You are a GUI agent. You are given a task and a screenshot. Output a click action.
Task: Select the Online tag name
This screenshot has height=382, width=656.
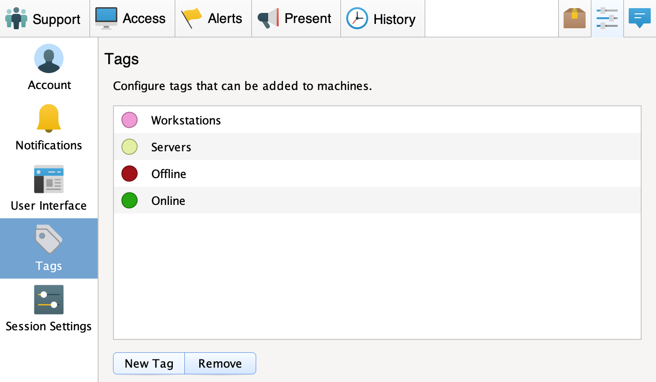(168, 201)
